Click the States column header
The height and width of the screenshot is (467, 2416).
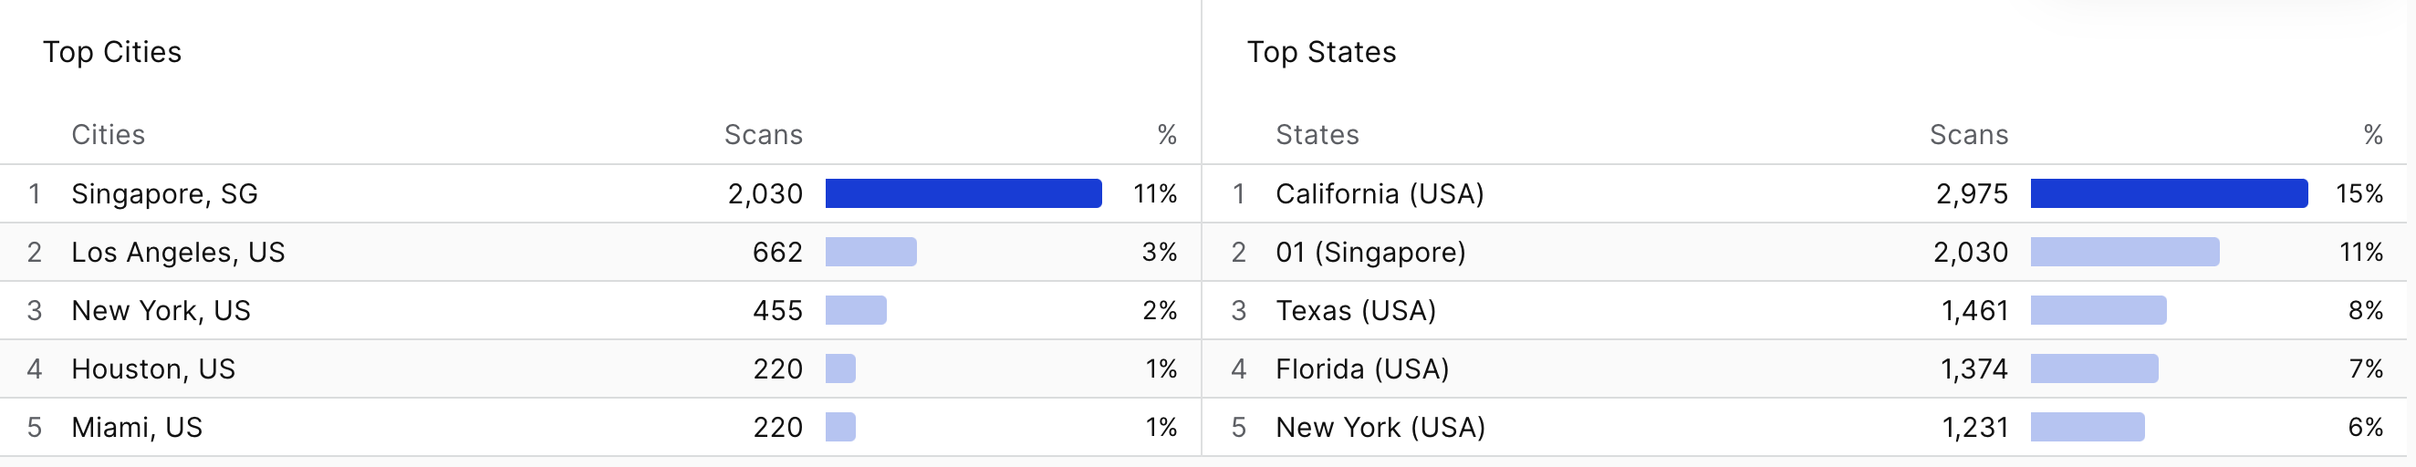[x=1317, y=135]
